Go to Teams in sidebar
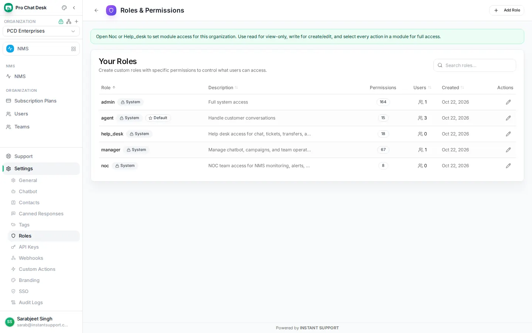The height and width of the screenshot is (333, 532). [41, 127]
